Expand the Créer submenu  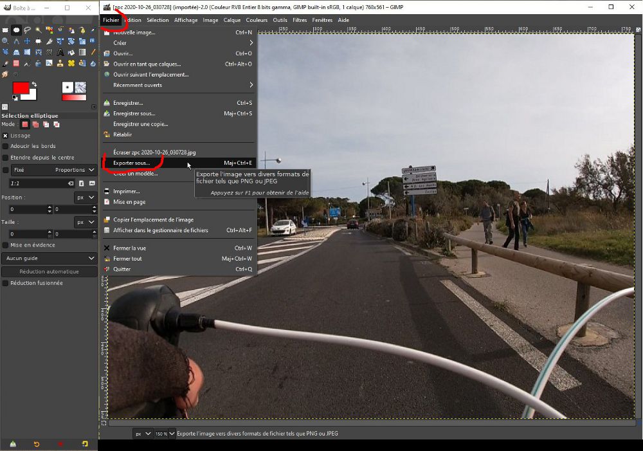point(179,42)
